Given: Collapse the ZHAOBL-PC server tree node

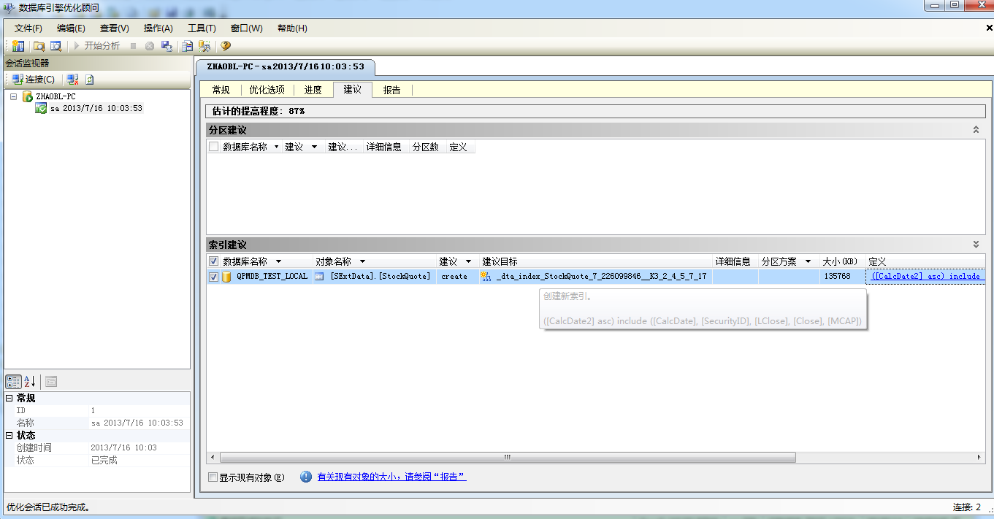Looking at the screenshot, I should click(x=13, y=96).
